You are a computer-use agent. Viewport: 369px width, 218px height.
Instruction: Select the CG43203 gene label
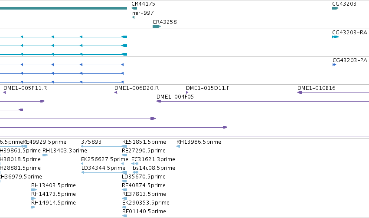coord(344,4)
